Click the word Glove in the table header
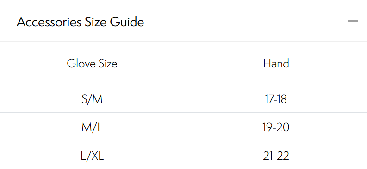Screen dimensions: 367x169 pyautogui.click(x=80, y=64)
